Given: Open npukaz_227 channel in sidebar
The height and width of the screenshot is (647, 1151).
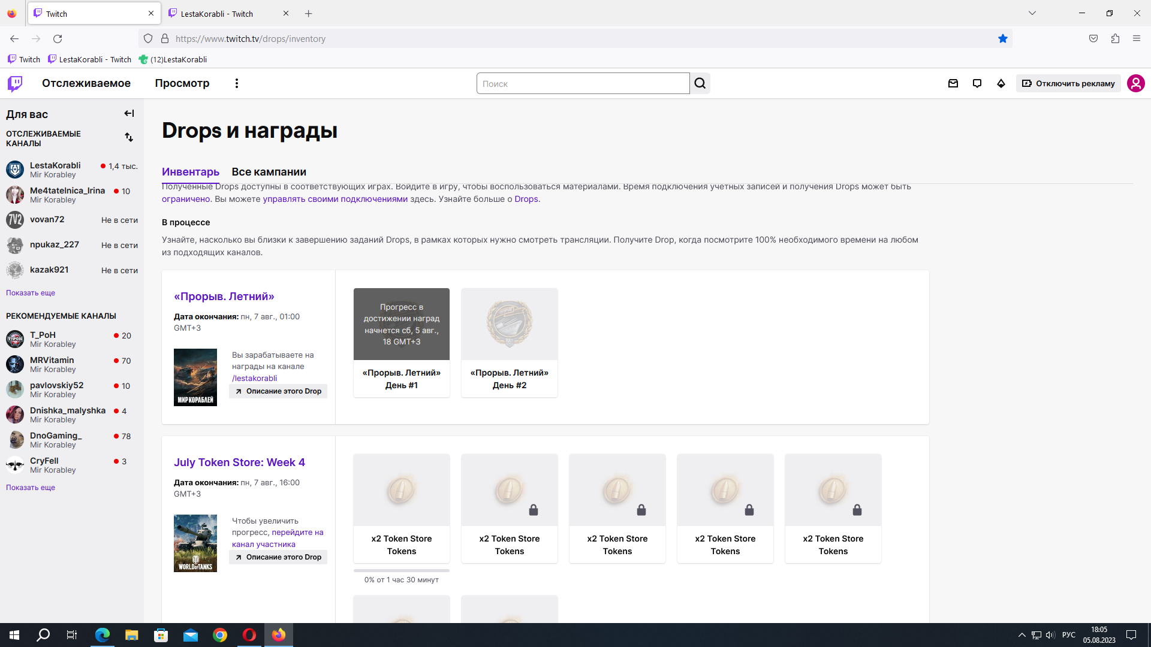Looking at the screenshot, I should [x=72, y=245].
